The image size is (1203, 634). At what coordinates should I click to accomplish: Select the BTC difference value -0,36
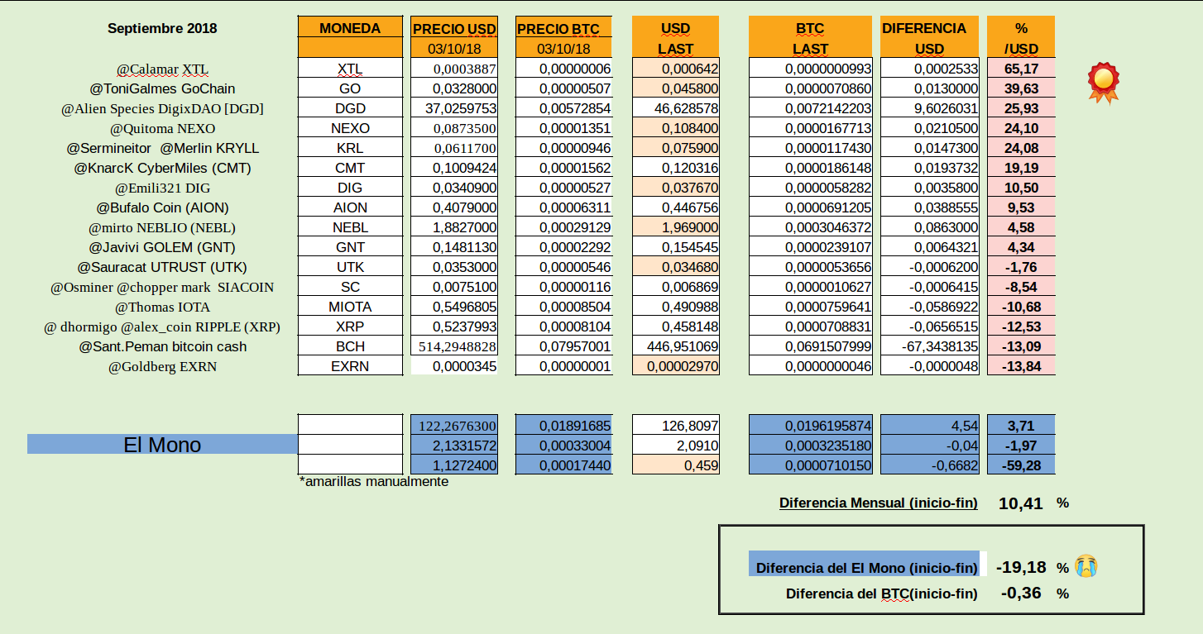[x=1021, y=593]
